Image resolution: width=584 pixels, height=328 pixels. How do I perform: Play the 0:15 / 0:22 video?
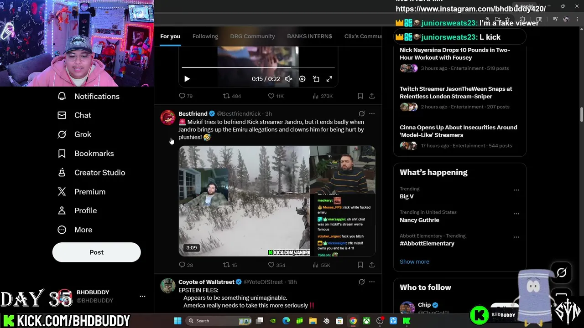click(x=187, y=79)
